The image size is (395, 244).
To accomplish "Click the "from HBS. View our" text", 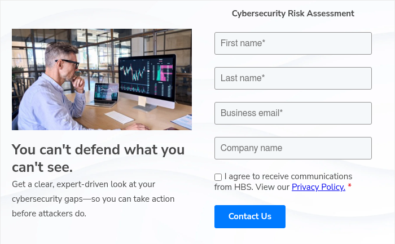I will pyautogui.click(x=252, y=187).
